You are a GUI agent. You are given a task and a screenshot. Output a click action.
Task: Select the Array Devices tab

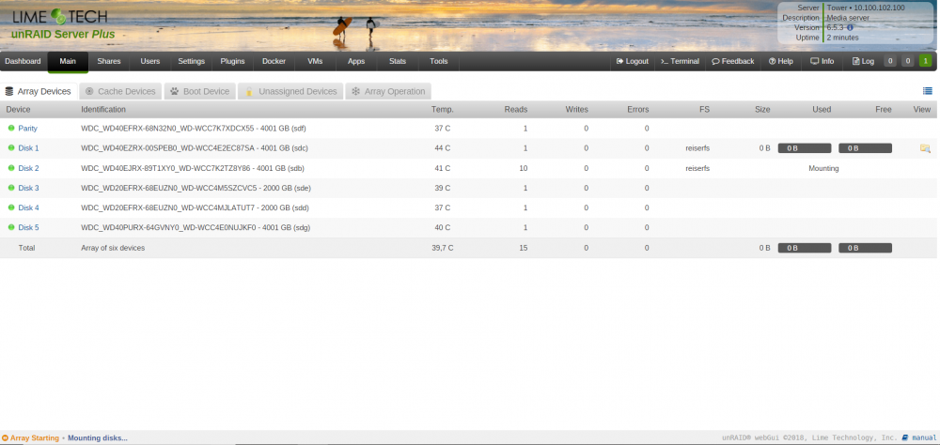(39, 92)
